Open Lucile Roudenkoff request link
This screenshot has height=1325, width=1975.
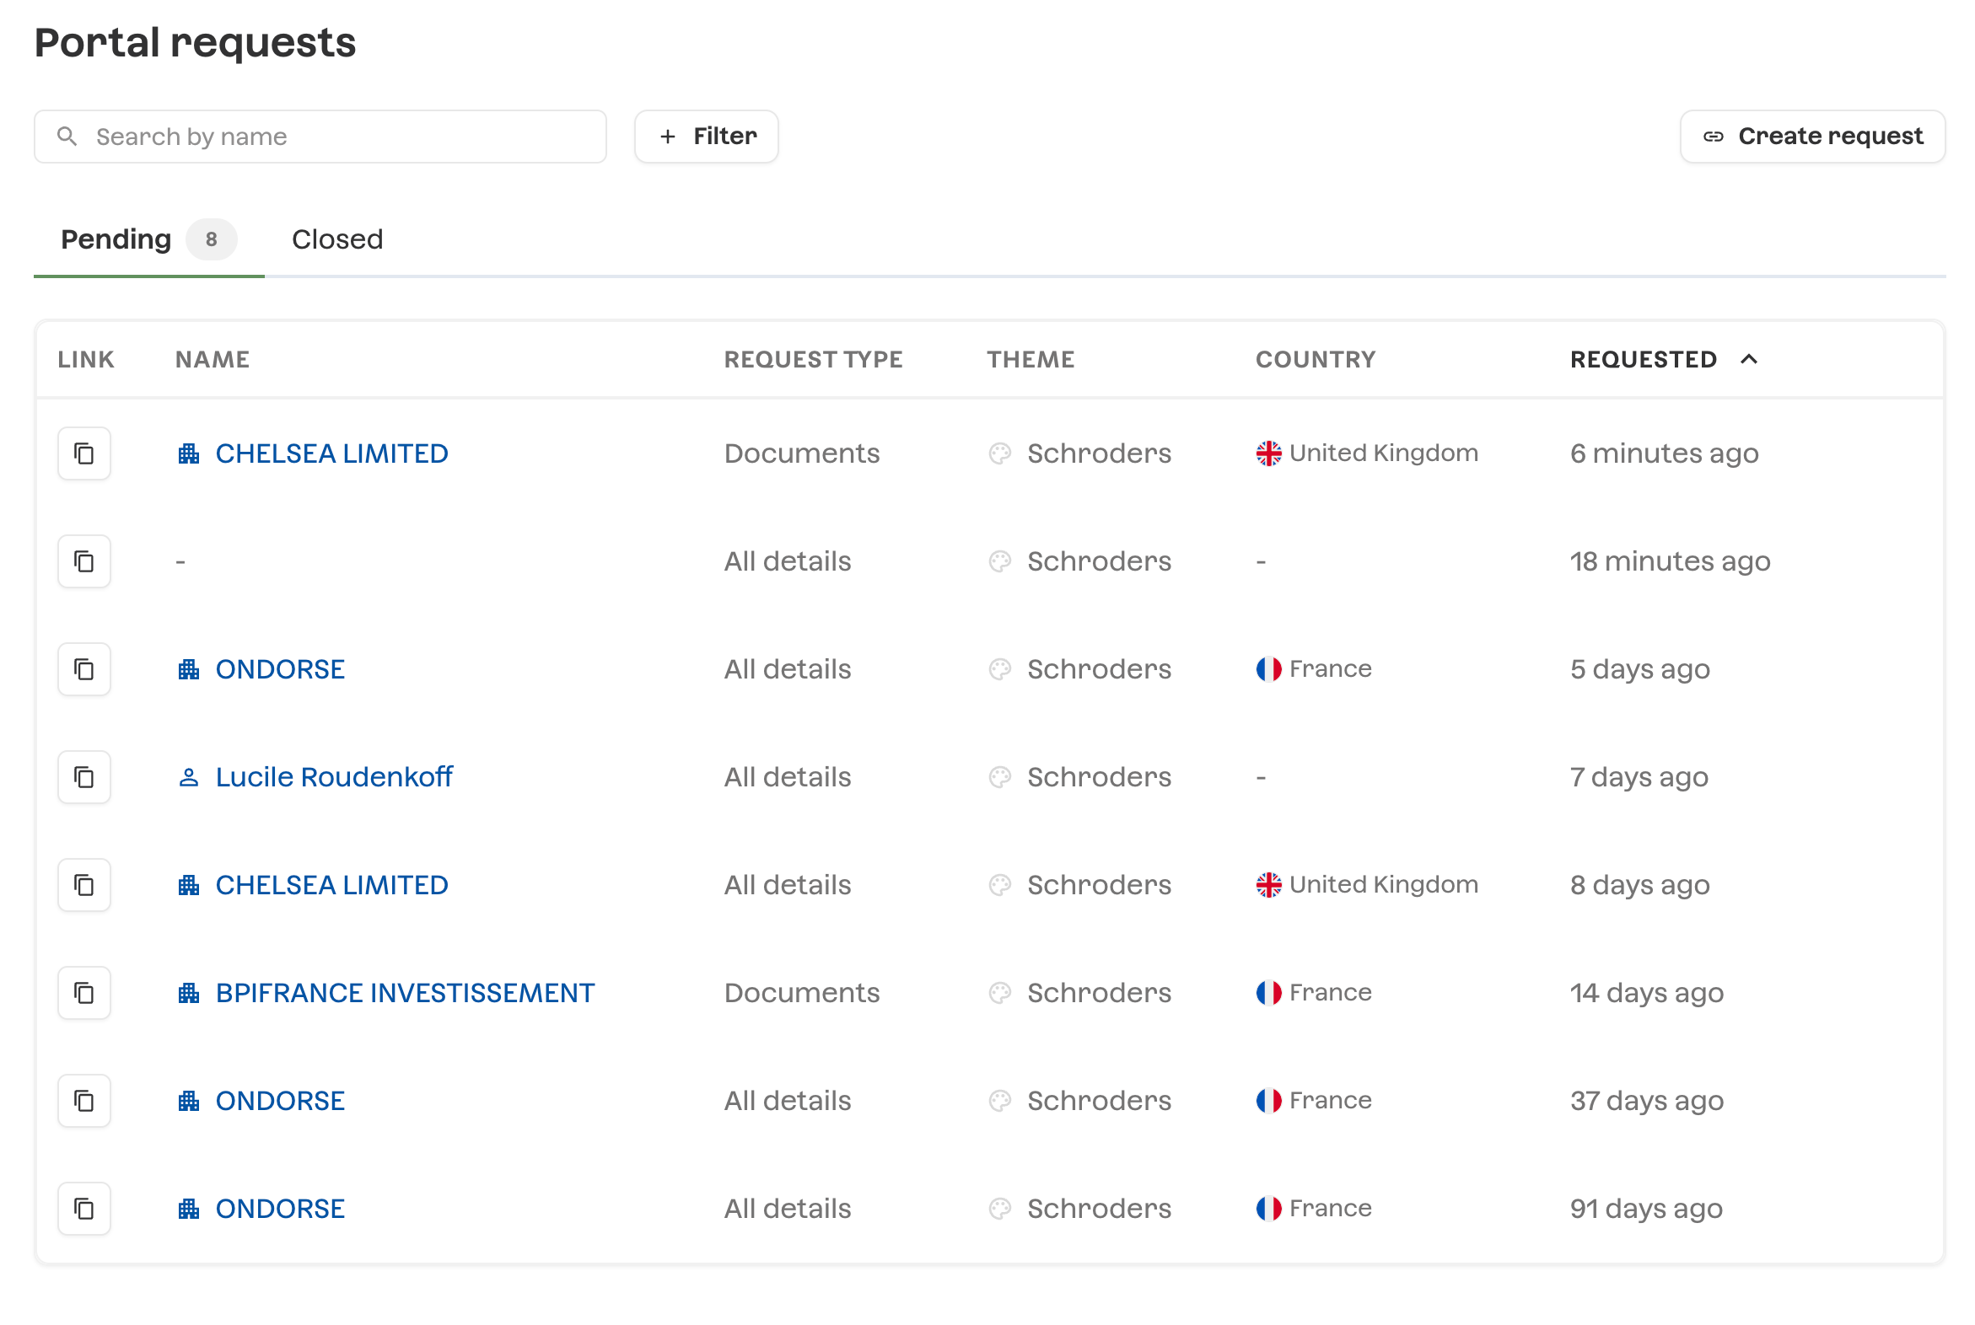333,776
